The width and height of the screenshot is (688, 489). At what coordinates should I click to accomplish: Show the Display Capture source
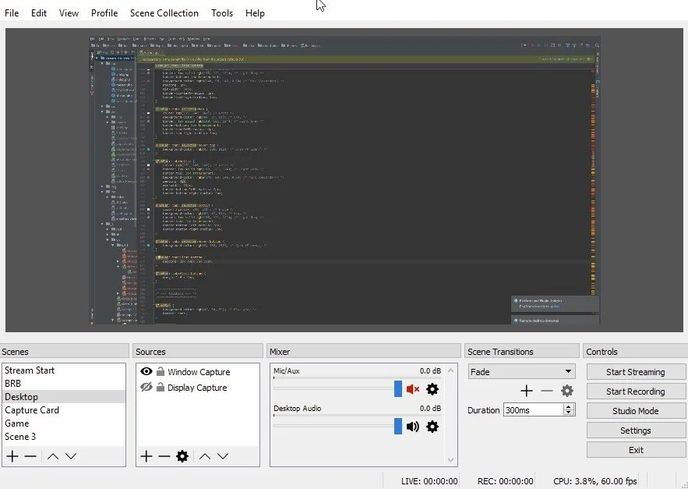146,388
